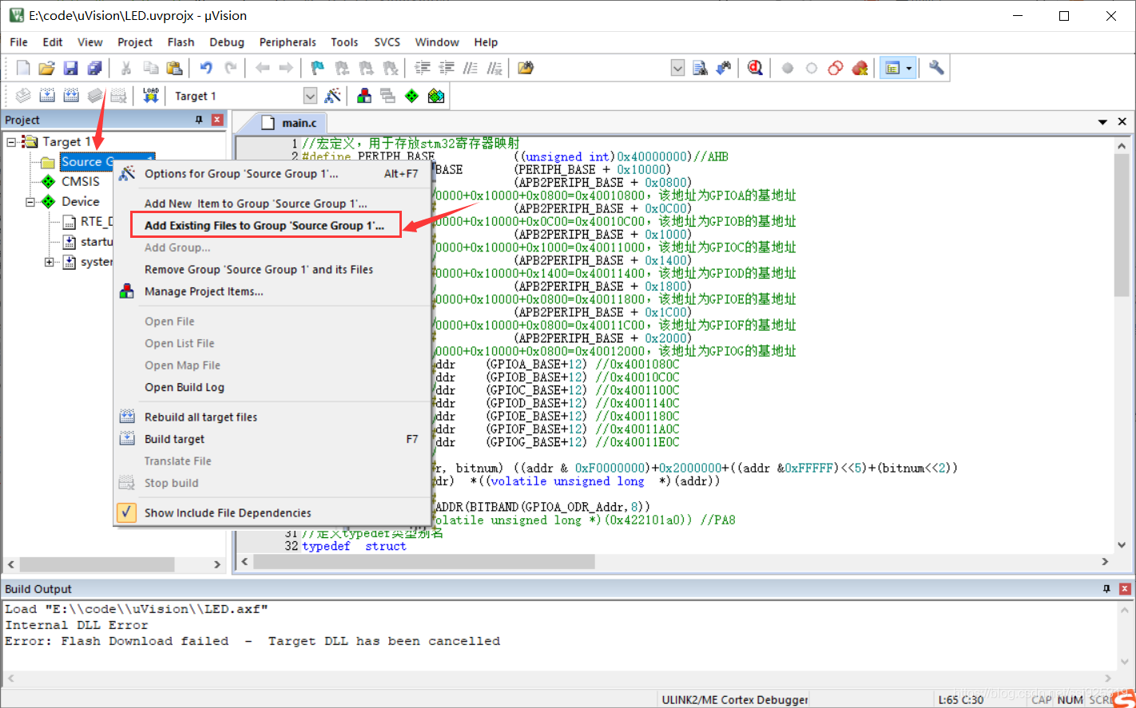This screenshot has height=708, width=1136.
Task: Open the Target 1 selection dropdown
Action: pos(311,96)
